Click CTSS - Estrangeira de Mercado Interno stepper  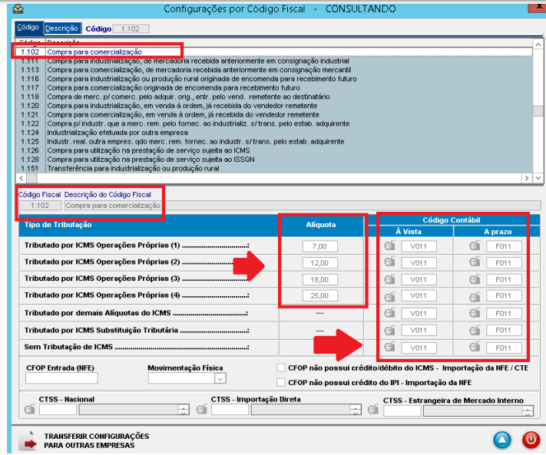528,410
